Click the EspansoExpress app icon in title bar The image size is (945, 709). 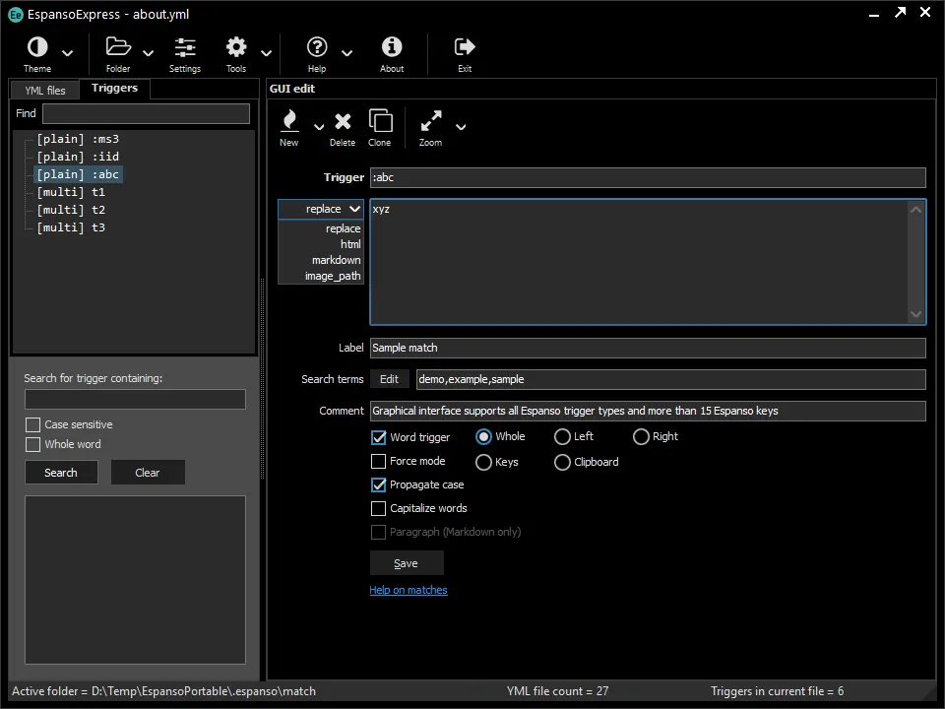click(16, 15)
